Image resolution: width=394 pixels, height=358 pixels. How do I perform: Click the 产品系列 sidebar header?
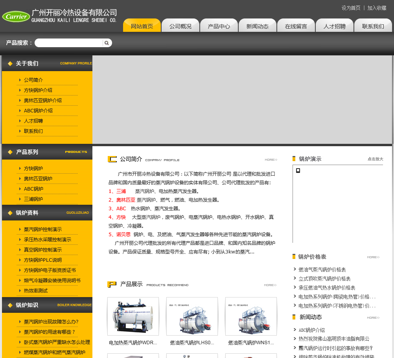tap(47, 152)
